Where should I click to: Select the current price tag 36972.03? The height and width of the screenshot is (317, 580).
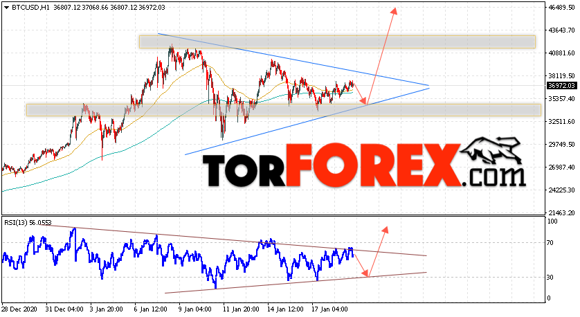point(561,85)
